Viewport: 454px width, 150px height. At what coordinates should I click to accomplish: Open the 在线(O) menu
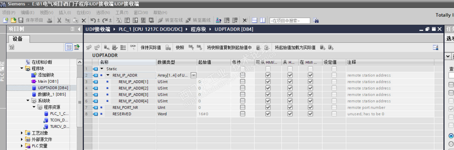click(x=83, y=12)
